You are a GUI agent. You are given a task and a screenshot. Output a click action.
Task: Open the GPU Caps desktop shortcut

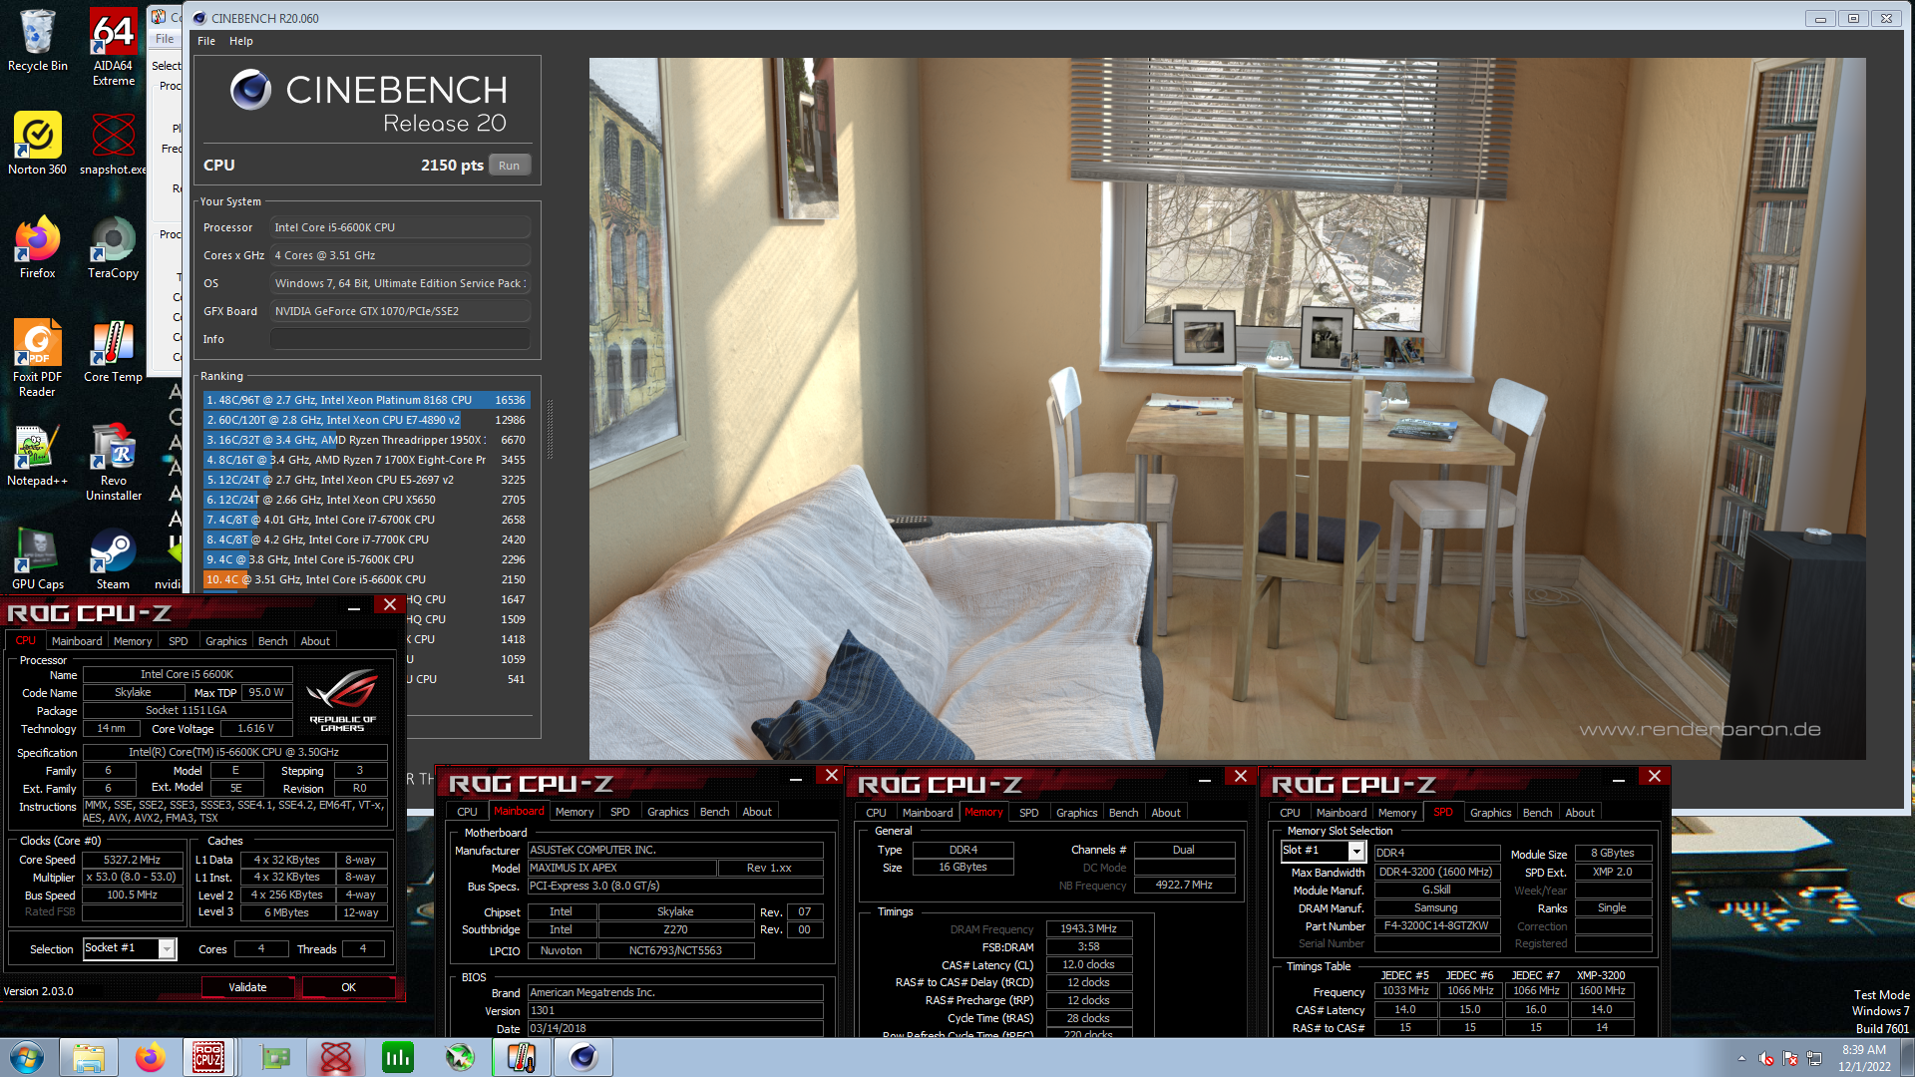38,557
